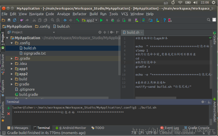Image resolution: width=218 pixels, height=136 pixels.
Task: Collapse the .config folder node
Action: (12, 43)
